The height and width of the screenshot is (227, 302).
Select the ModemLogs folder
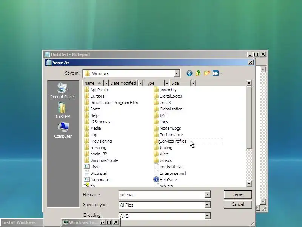(168, 128)
